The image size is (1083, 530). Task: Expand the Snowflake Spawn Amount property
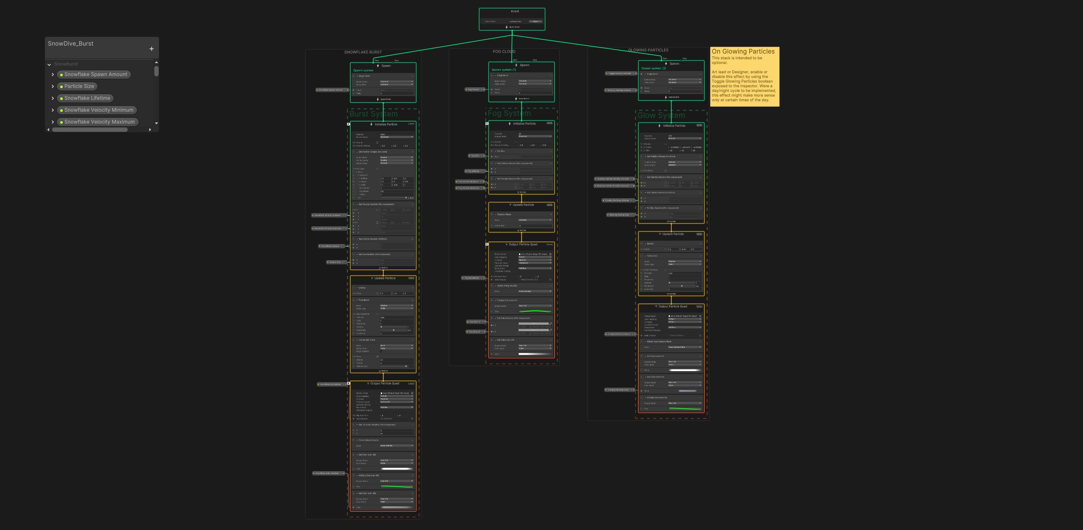pos(53,75)
